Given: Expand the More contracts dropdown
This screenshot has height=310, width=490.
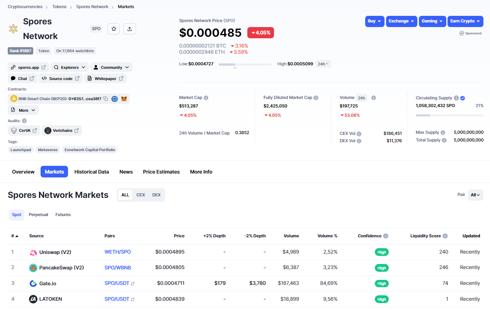Looking at the screenshot, I should 23,110.
